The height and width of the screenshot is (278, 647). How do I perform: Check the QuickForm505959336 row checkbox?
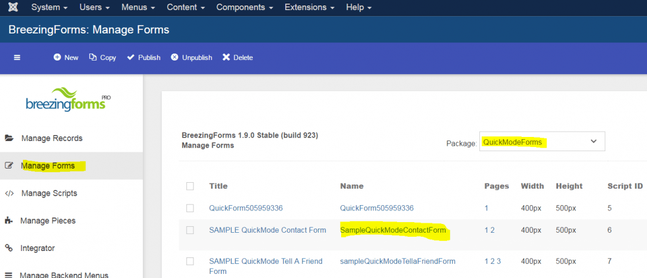pos(190,208)
